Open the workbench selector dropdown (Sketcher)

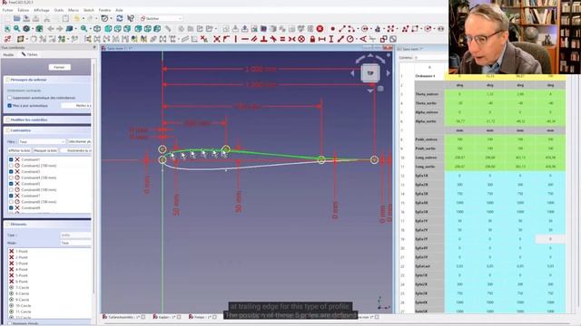point(162,18)
